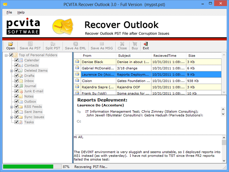Uncheck the Tasks folder checkbox
Image resolution: width=229 pixels, height=172 pixels.
16,122
